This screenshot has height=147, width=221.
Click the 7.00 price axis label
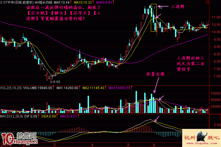coord(217,76)
